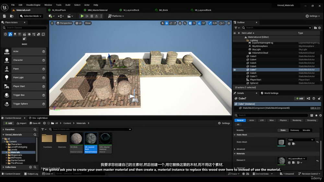
Task: Toggle the visibility eye for Cube7
Action: [235, 70]
